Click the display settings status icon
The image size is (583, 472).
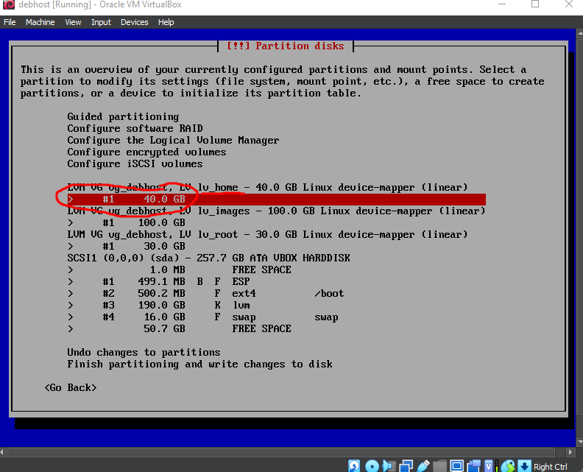point(456,467)
